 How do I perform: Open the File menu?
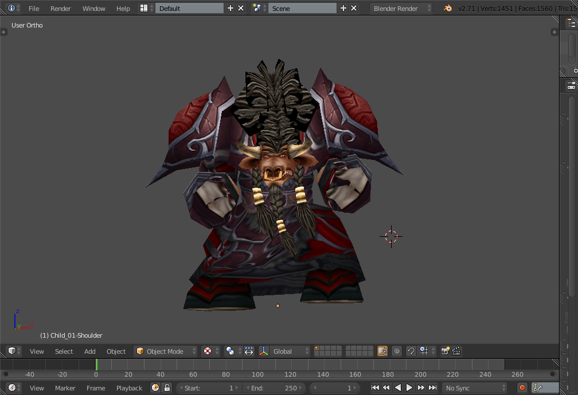33,9
